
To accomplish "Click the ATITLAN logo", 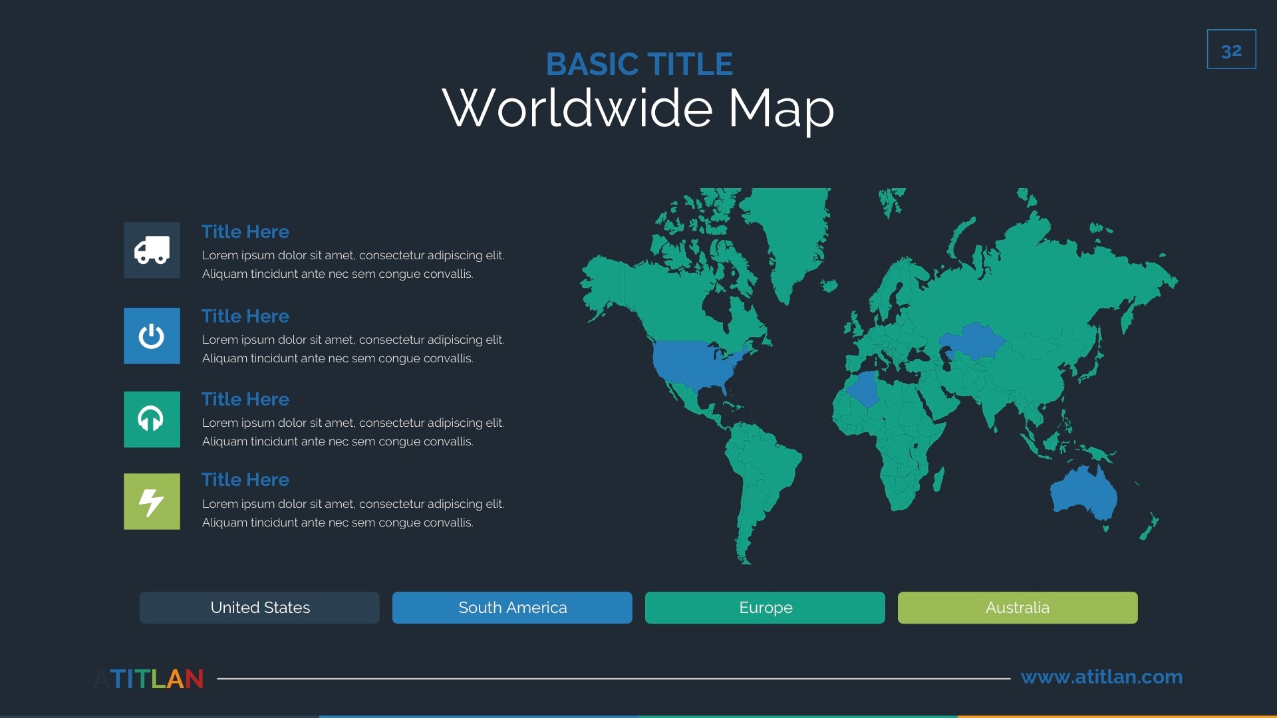I will coord(148,679).
